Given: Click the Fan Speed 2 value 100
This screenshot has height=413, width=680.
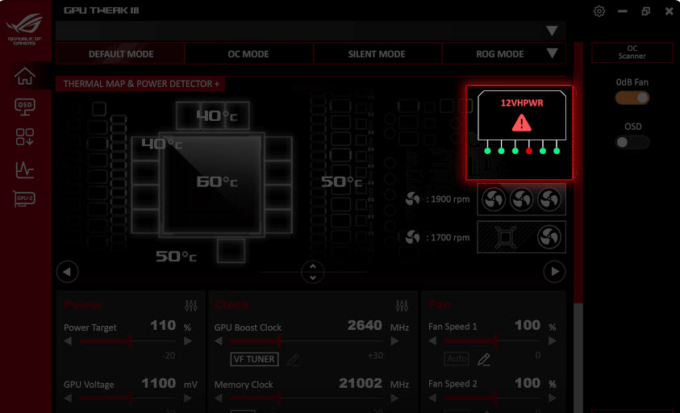Looking at the screenshot, I should pyautogui.click(x=528, y=382).
